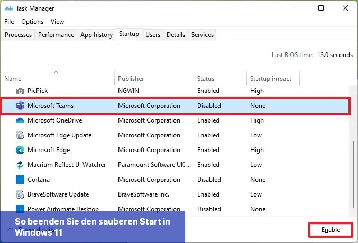Image resolution: width=358 pixels, height=243 pixels.
Task: Click the Task Manager title bar icon
Action: click(x=8, y=8)
